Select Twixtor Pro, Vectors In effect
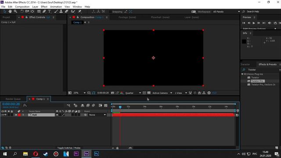Viewport: 281px width, 158px height. 263,85
